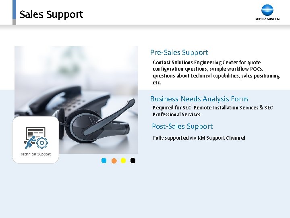Image resolution: width=290 pixels, height=218 pixels.
Task: Click the Post-Sales Support heading
Action: (x=182, y=126)
